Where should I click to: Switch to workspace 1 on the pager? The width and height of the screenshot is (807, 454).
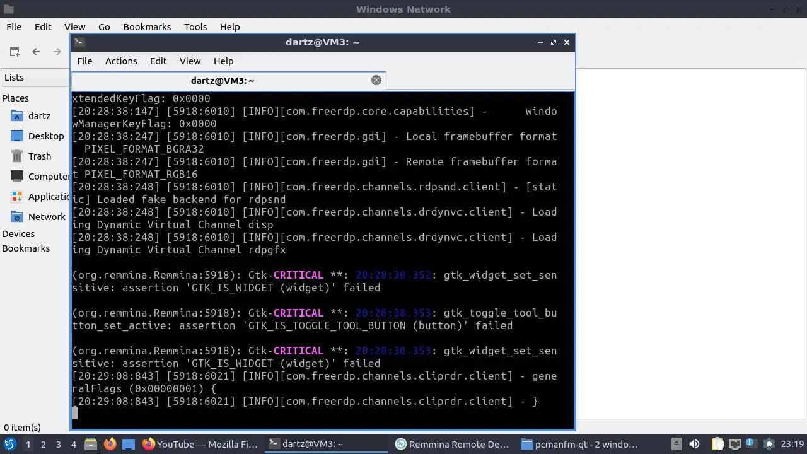pos(28,444)
